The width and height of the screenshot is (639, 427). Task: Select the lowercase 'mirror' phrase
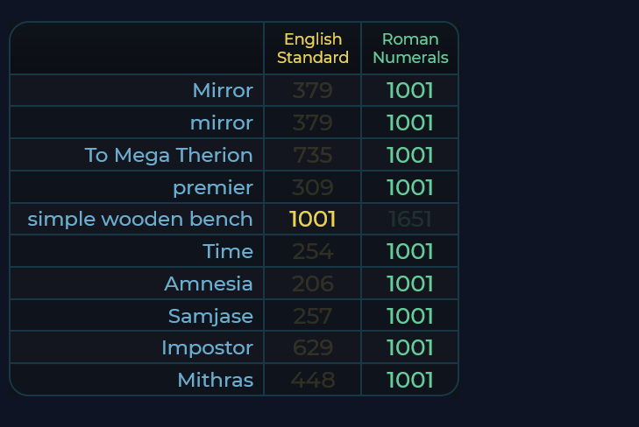(x=222, y=123)
